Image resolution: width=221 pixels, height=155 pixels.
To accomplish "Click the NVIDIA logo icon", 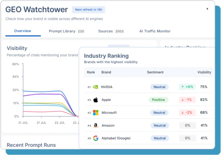I will click(95, 87).
